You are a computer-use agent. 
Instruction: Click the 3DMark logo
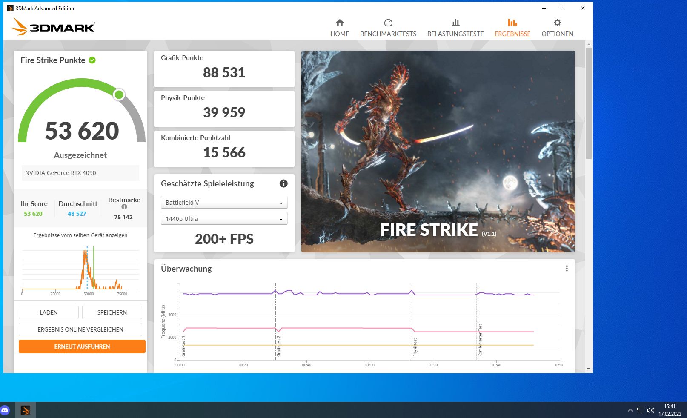pyautogui.click(x=53, y=27)
